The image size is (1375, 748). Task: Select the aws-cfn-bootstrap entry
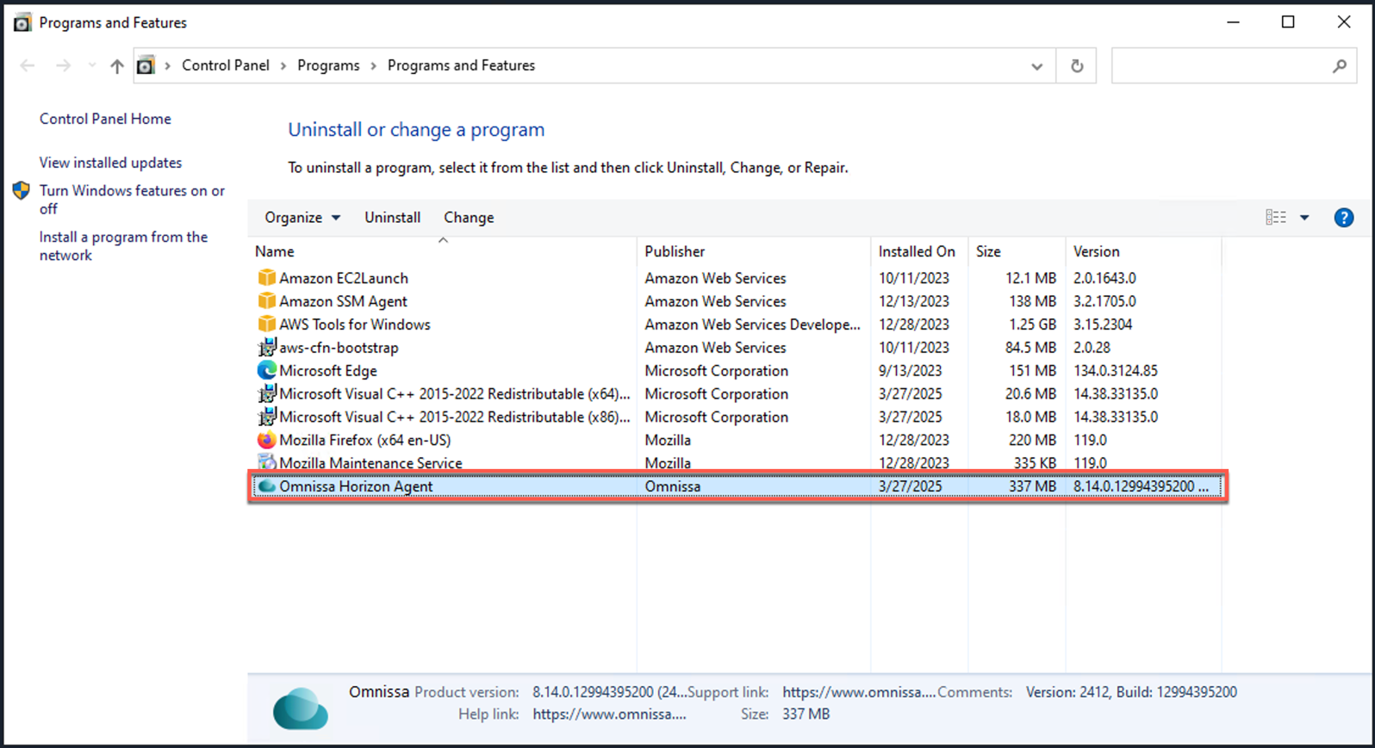point(339,348)
